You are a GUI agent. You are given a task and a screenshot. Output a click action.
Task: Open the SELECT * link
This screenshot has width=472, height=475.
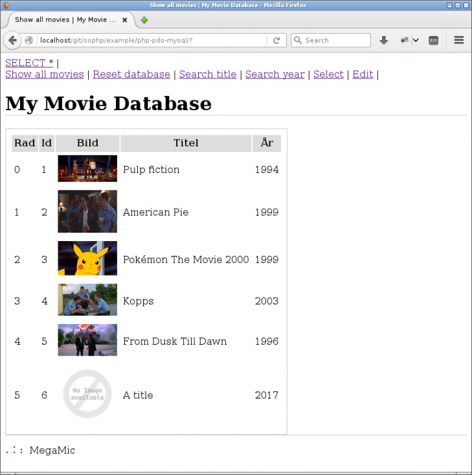click(x=29, y=63)
